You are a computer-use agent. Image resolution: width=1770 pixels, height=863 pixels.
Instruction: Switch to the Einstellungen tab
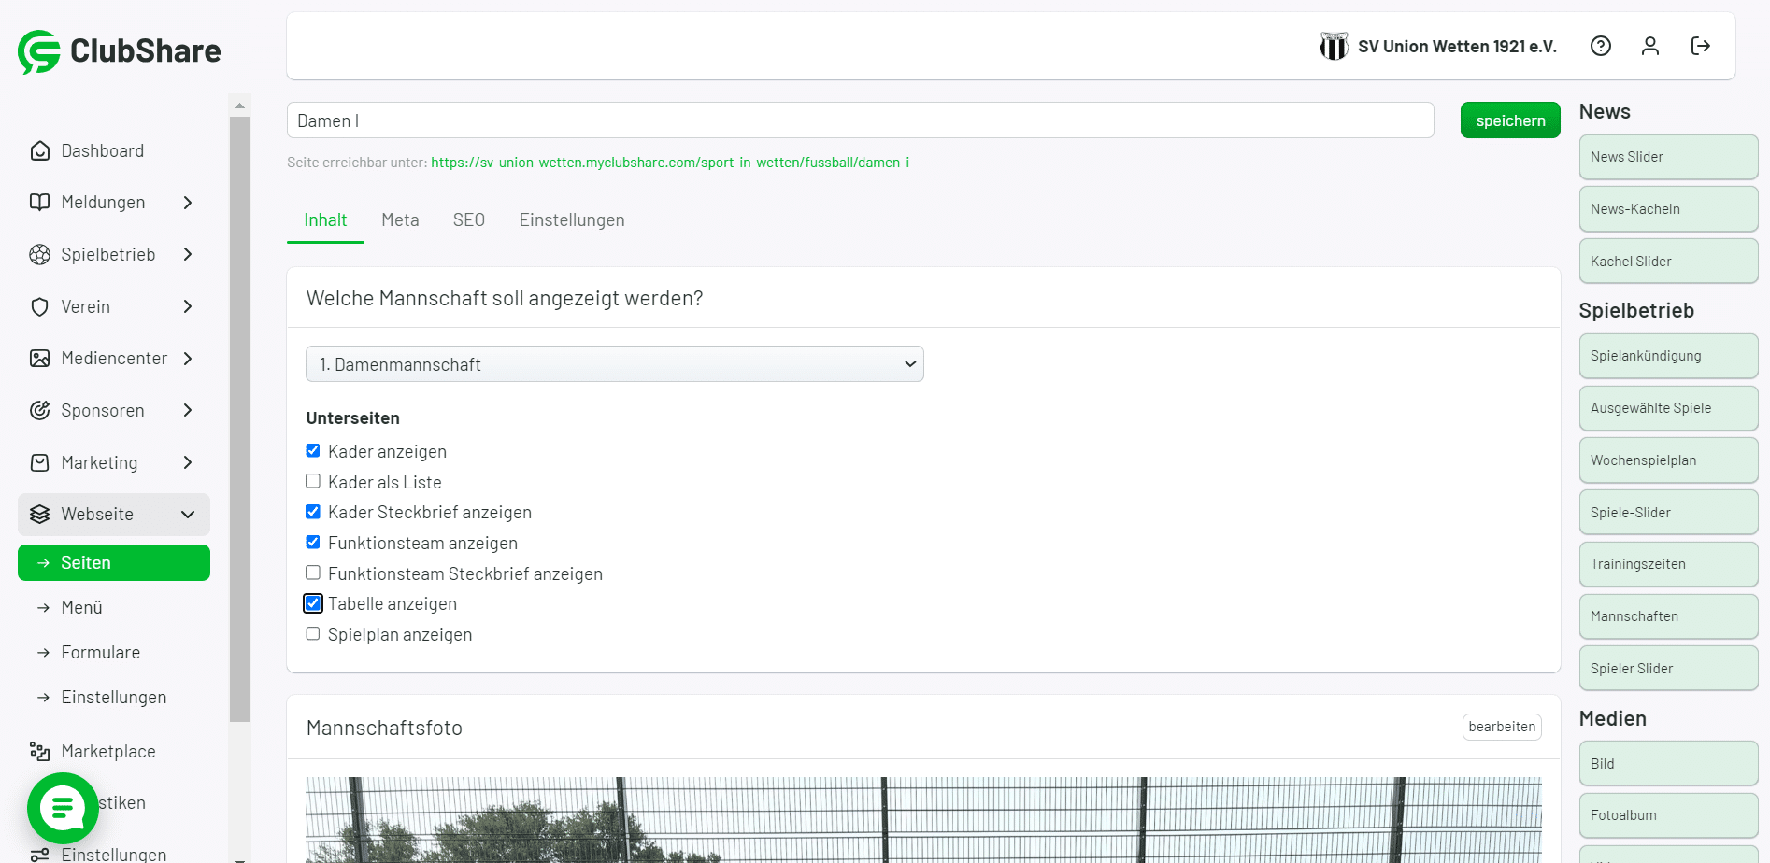click(572, 220)
